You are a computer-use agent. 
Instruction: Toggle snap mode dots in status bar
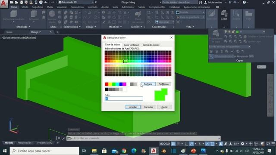(x=178, y=144)
